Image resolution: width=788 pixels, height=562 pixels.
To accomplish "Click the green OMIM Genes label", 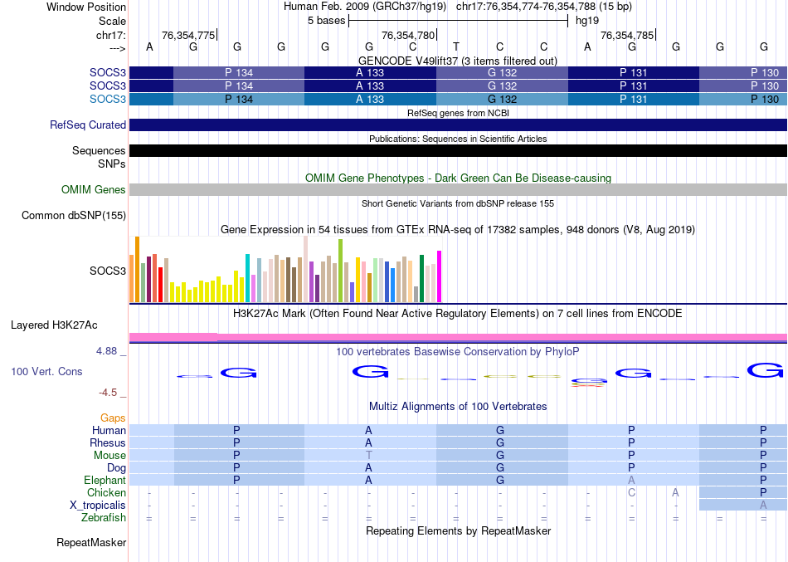I will [x=94, y=189].
